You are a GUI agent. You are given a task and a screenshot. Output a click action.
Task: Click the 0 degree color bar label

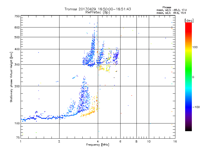click(x=193, y=77)
